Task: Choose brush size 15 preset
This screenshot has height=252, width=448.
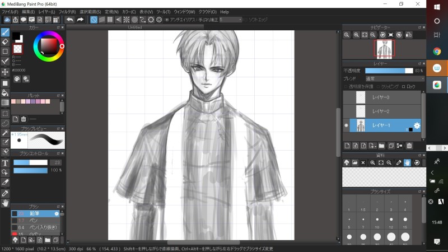Action: coord(405,222)
